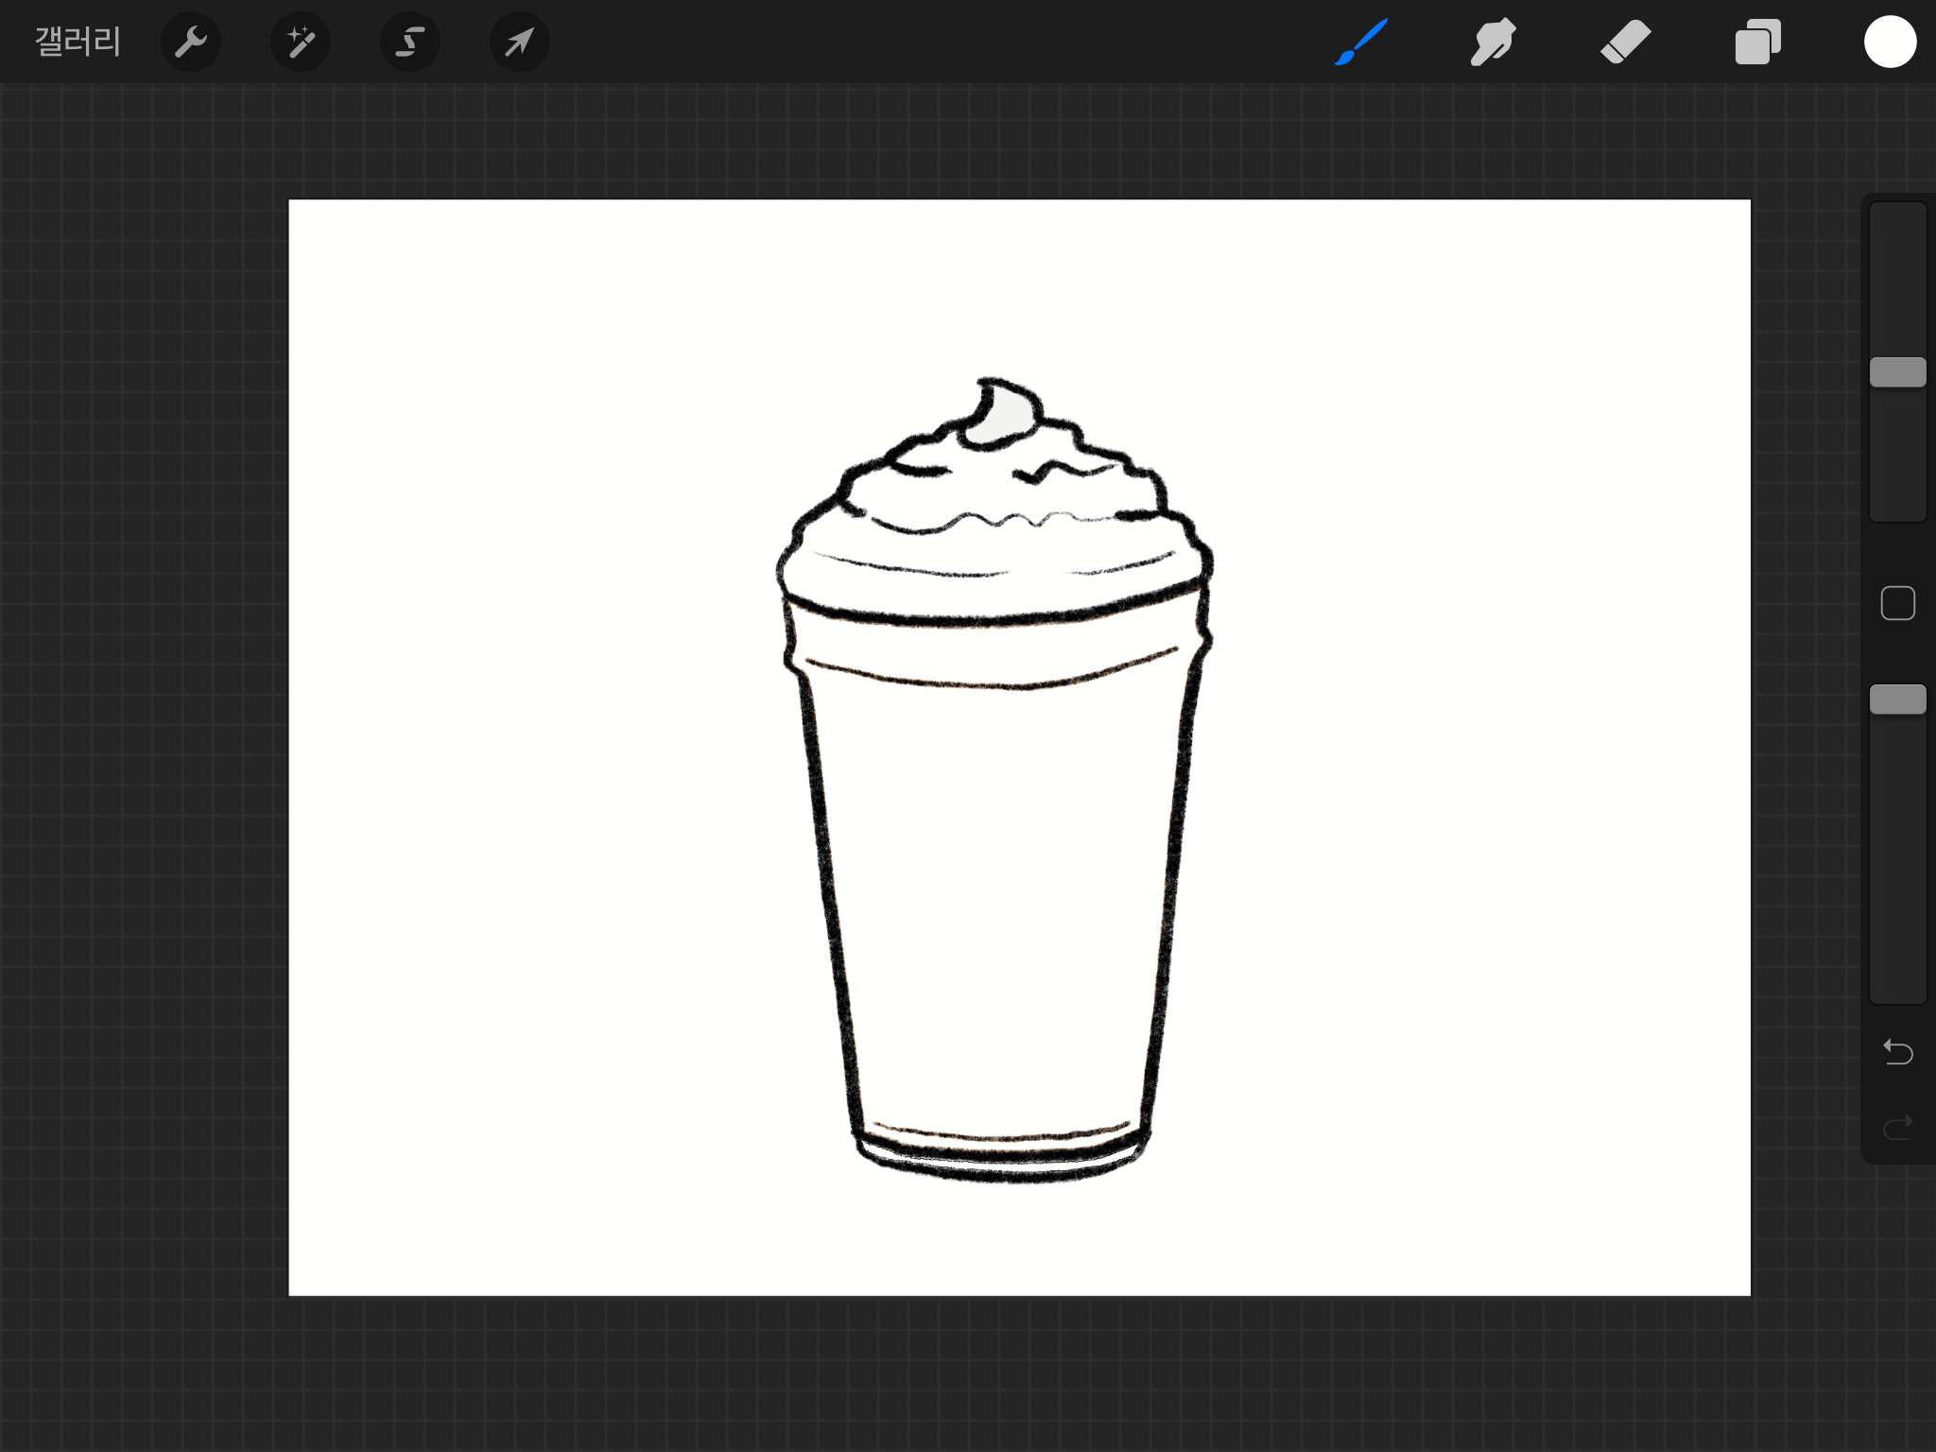Activate the Transform arrow tool

point(520,42)
